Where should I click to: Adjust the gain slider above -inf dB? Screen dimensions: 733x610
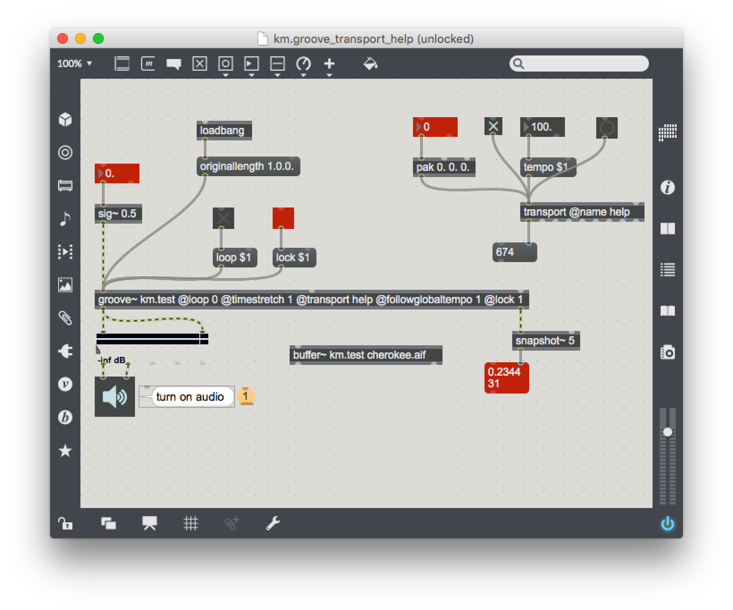pos(152,339)
